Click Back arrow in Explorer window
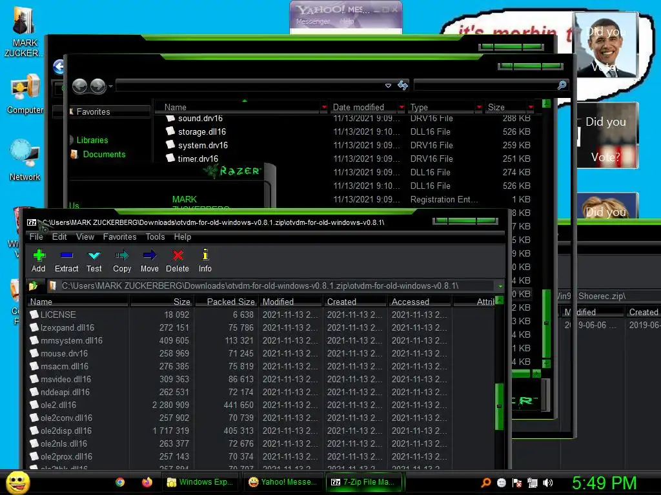This screenshot has width=661, height=495. click(79, 86)
